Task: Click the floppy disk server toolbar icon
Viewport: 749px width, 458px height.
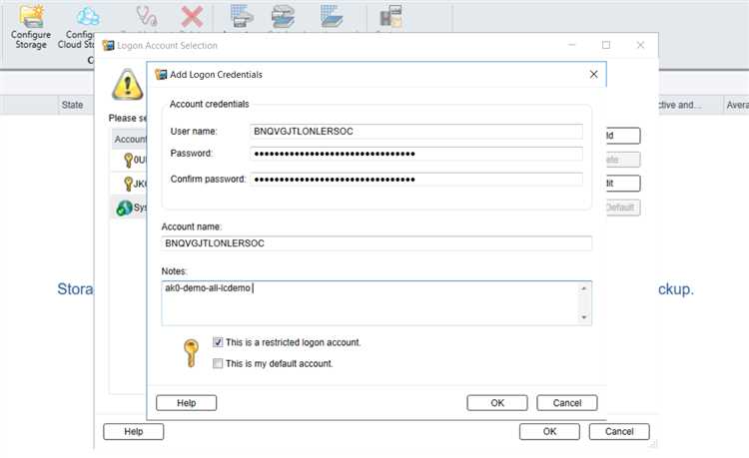Action: (390, 16)
